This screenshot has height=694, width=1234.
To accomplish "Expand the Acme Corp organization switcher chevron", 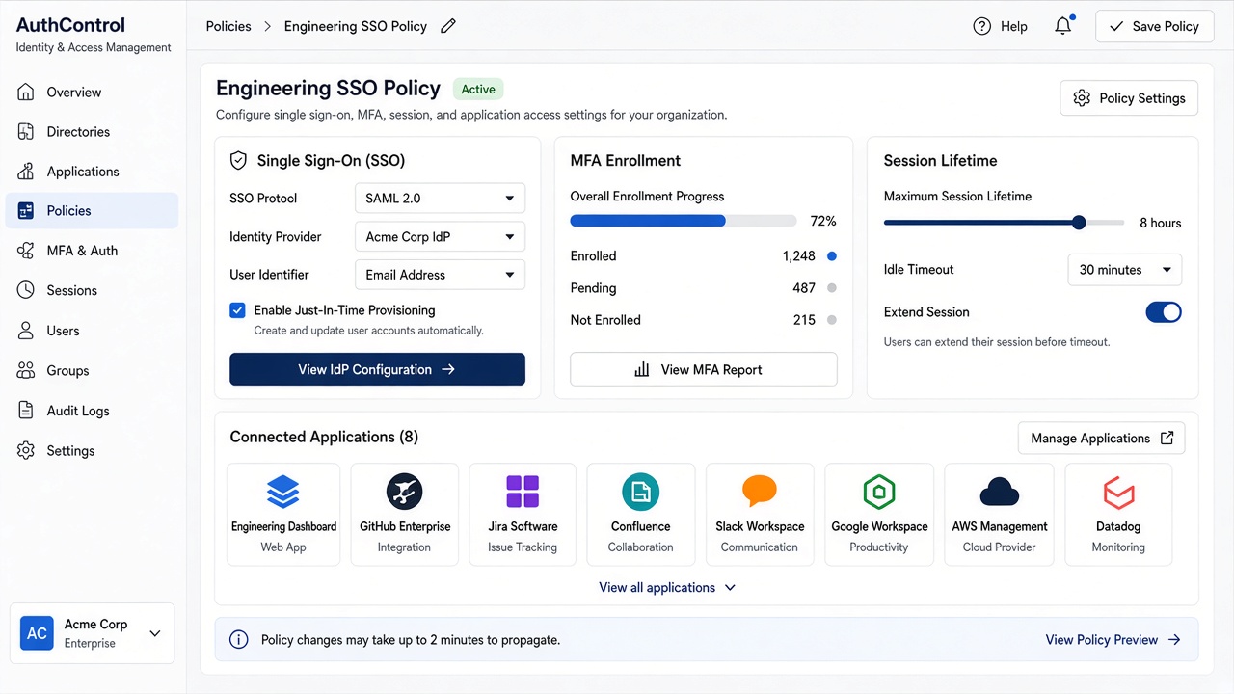I will [155, 633].
